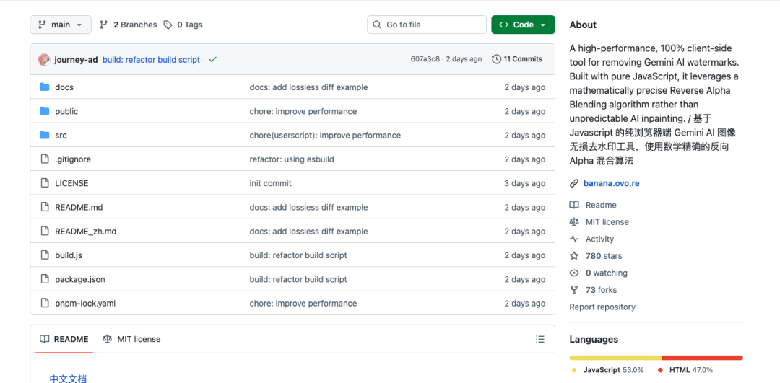
Task: Open the MIT license sidebar link
Action: pos(607,222)
